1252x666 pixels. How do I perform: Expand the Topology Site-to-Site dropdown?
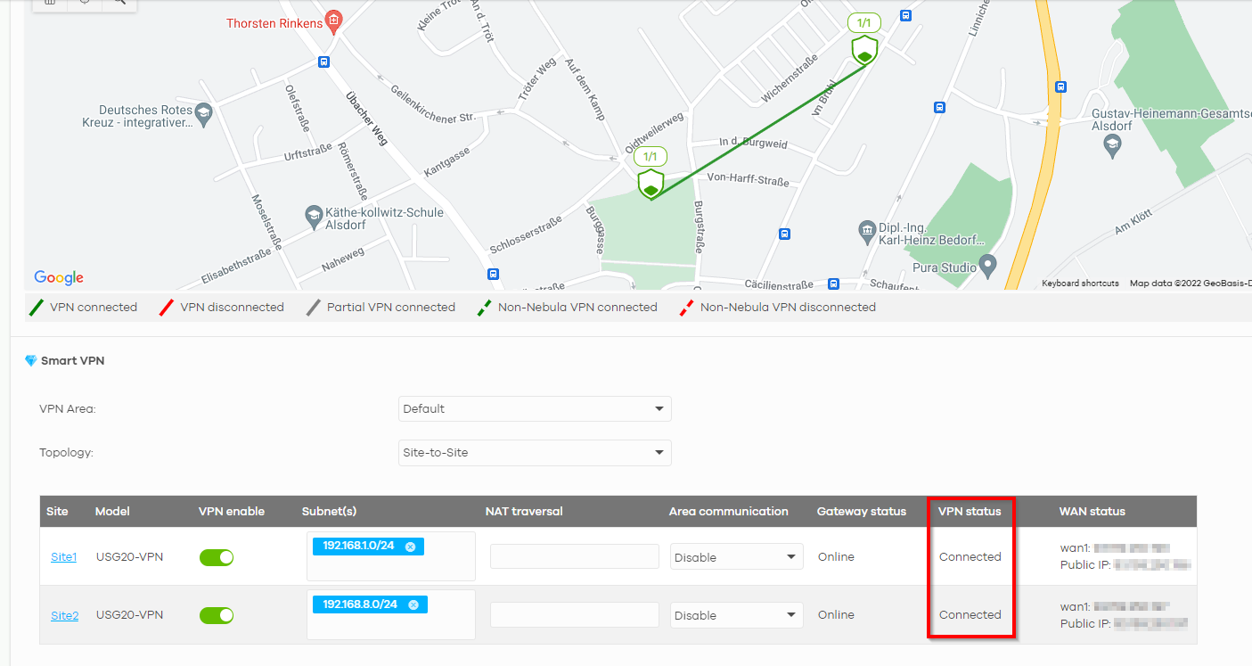pyautogui.click(x=535, y=453)
